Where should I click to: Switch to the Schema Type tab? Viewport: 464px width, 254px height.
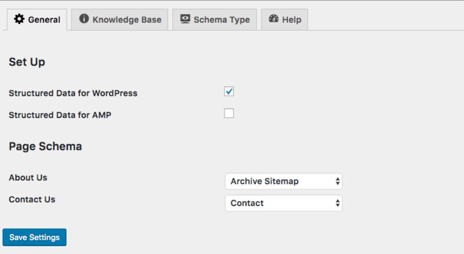tap(215, 19)
